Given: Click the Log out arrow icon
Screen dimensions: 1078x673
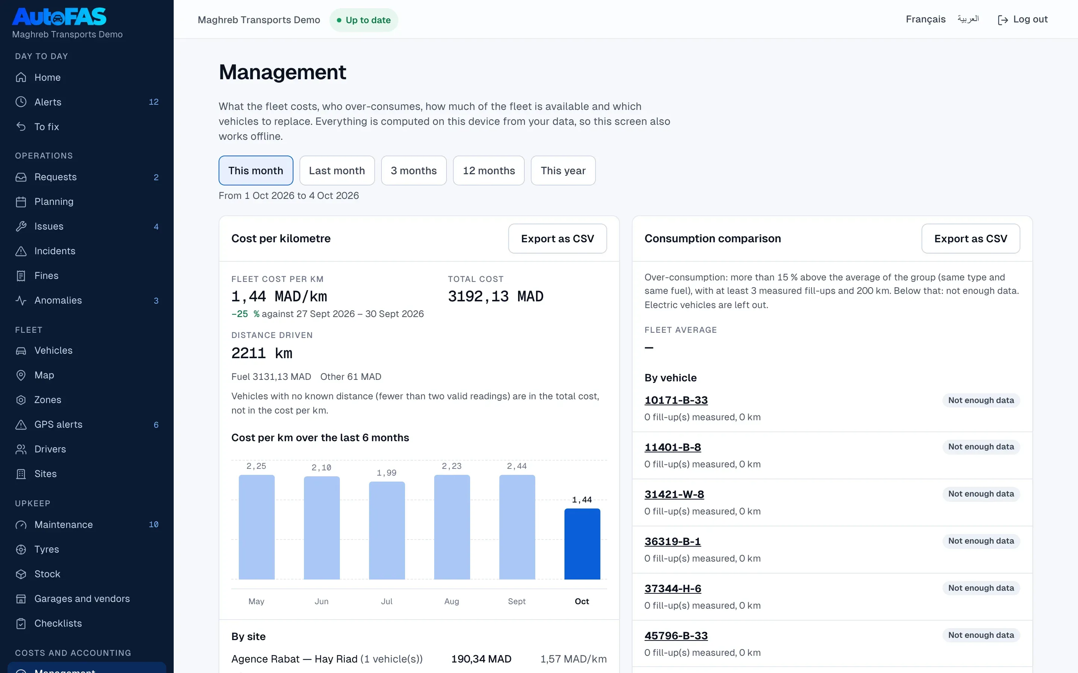Looking at the screenshot, I should coord(1003,20).
